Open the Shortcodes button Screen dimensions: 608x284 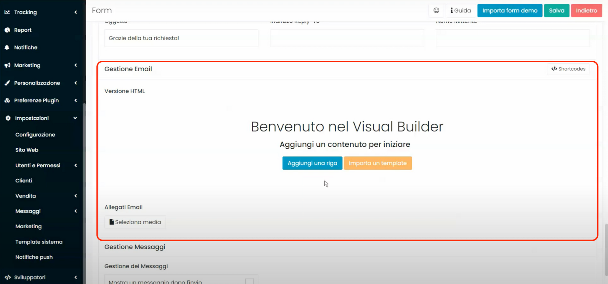point(568,69)
